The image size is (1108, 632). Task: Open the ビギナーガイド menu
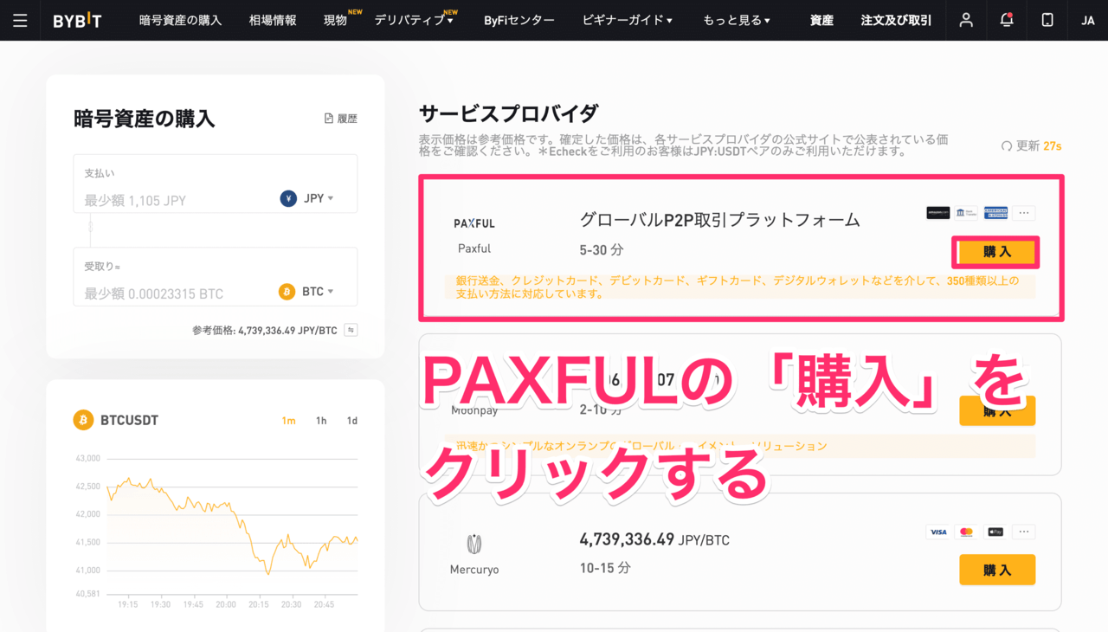point(627,20)
